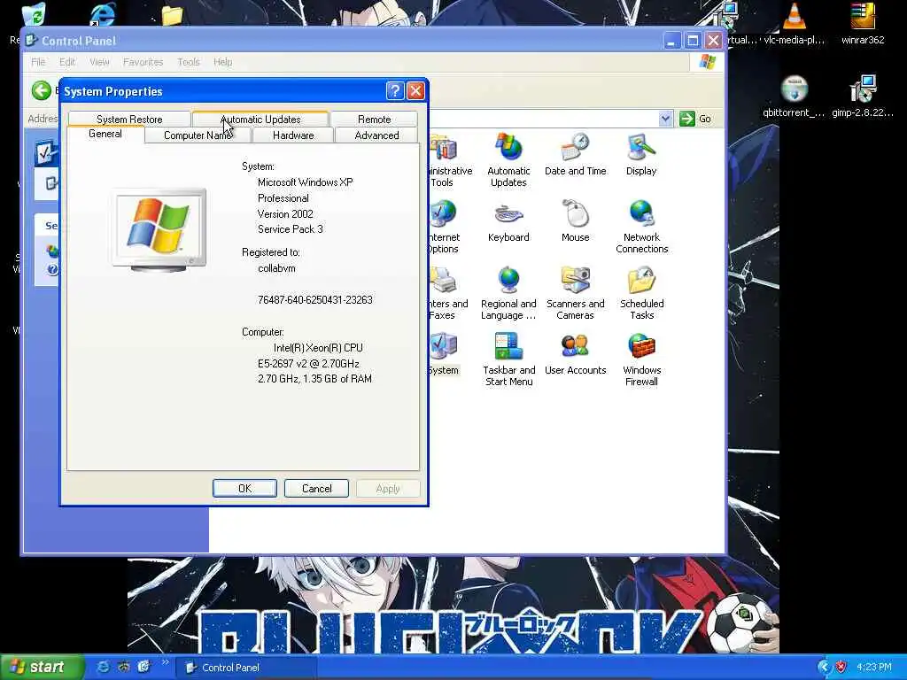This screenshot has width=907, height=680.
Task: Open User Accounts icon
Action: coord(575,354)
